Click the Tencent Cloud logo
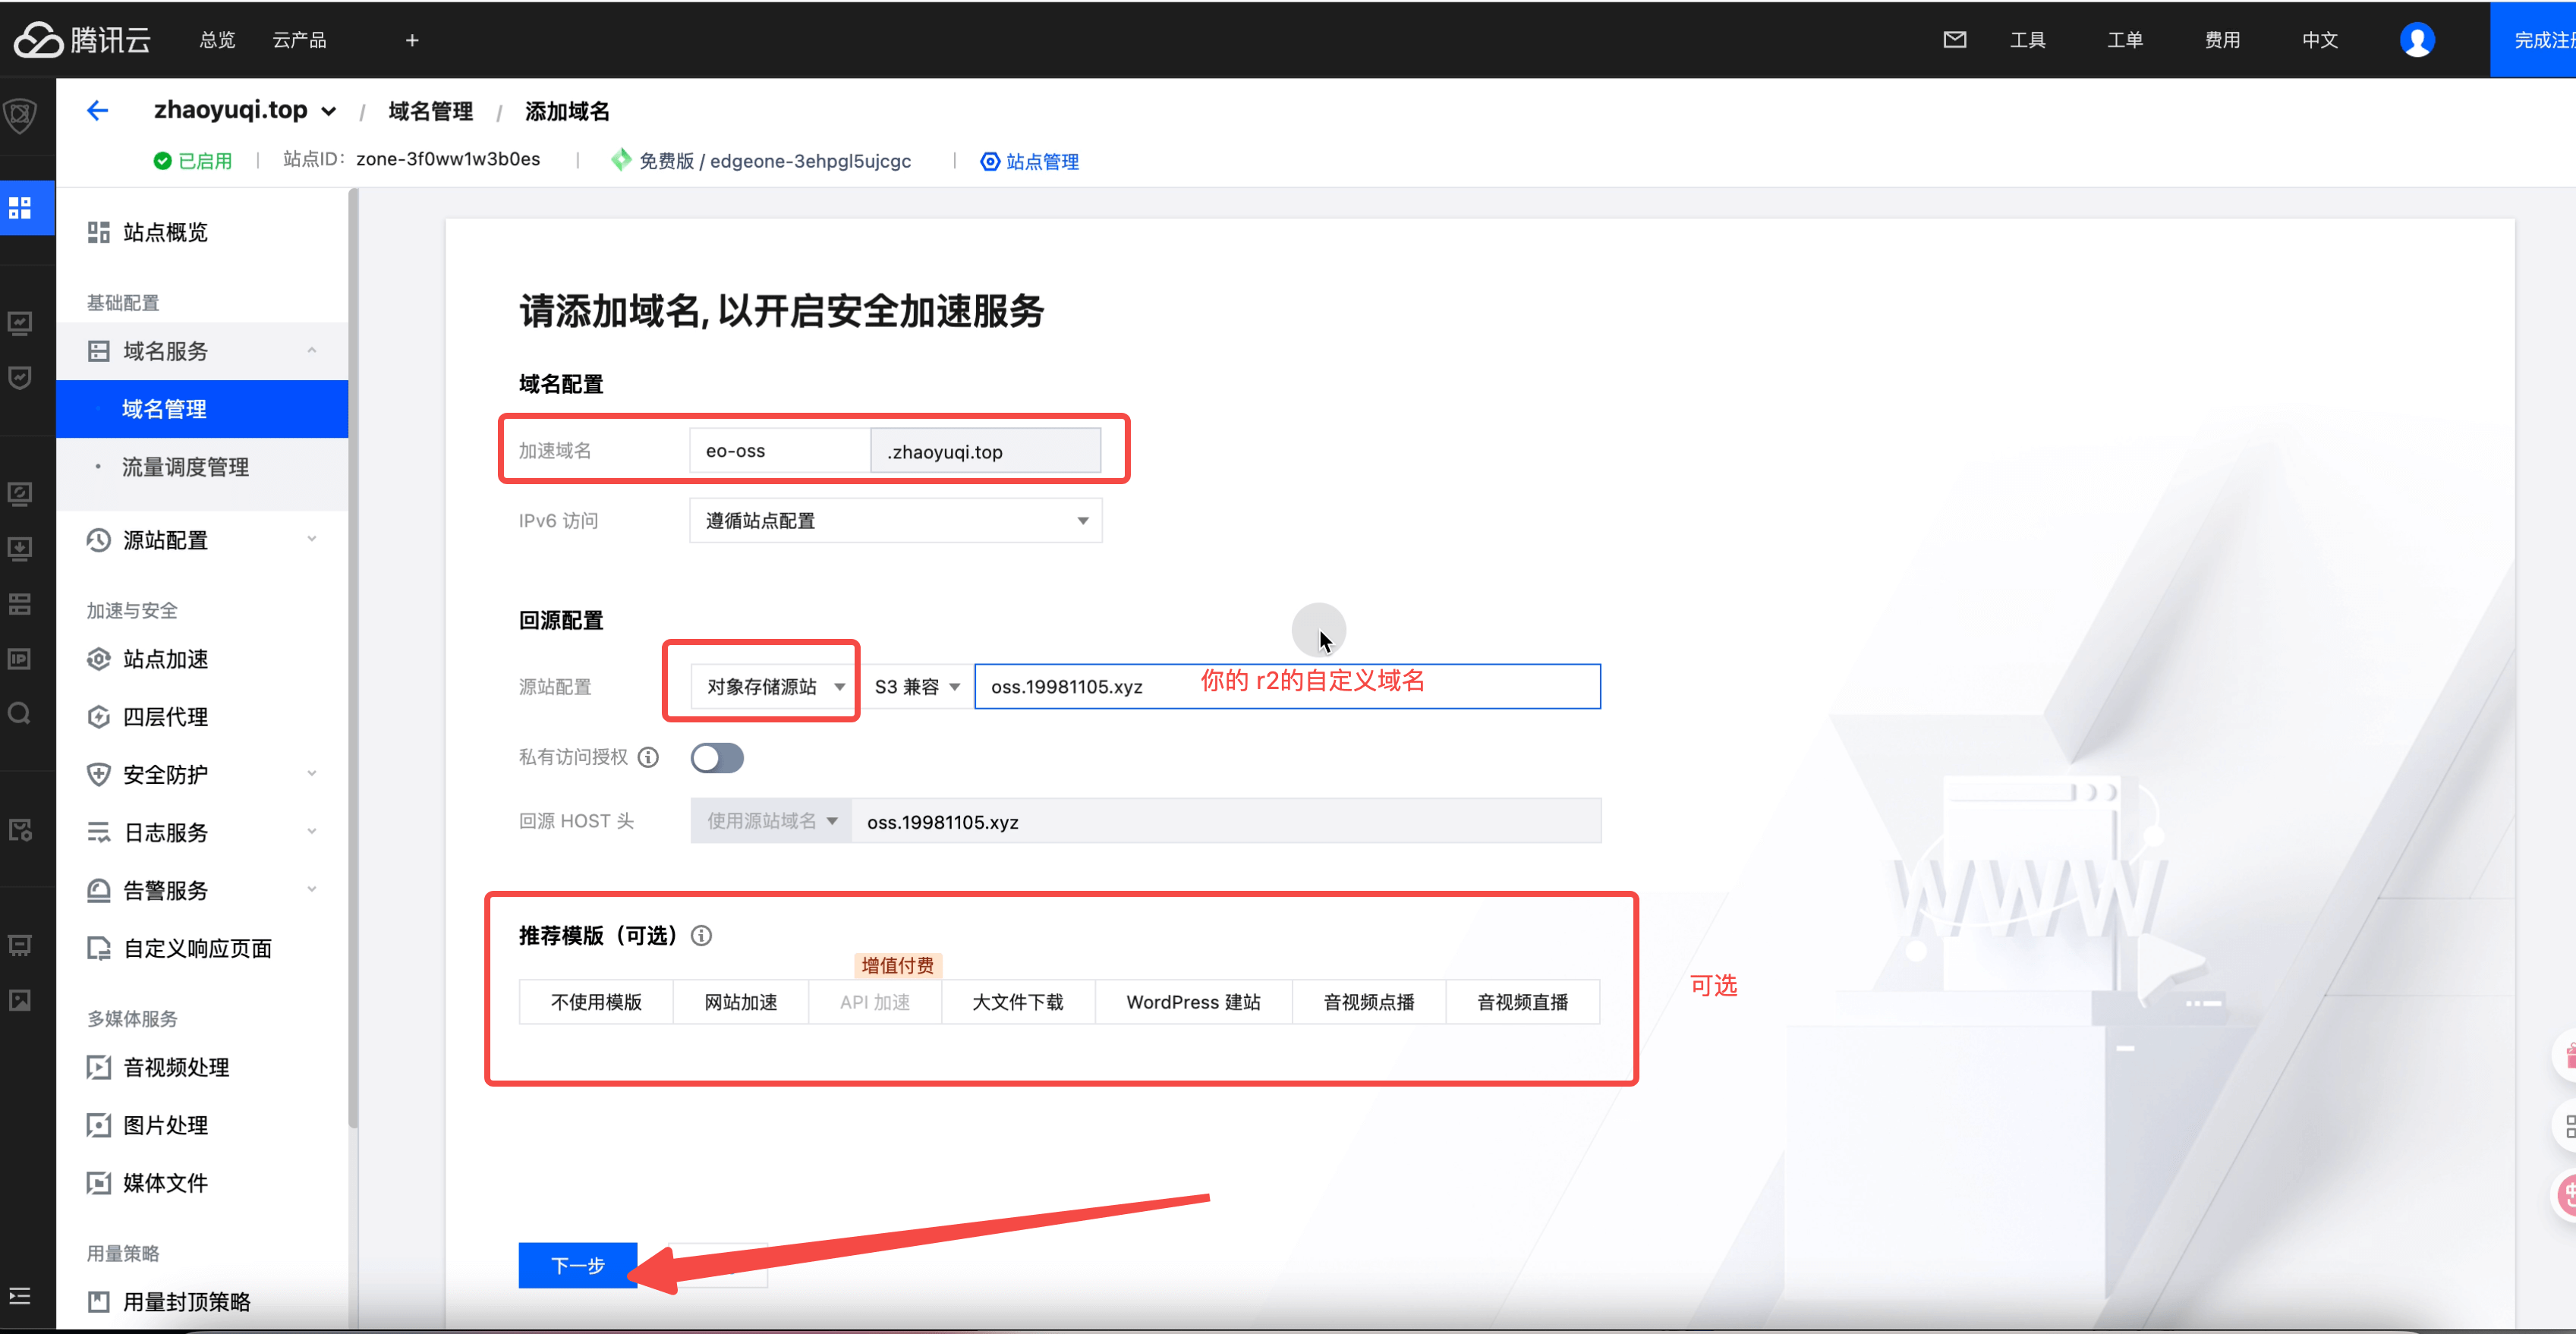 [x=82, y=40]
